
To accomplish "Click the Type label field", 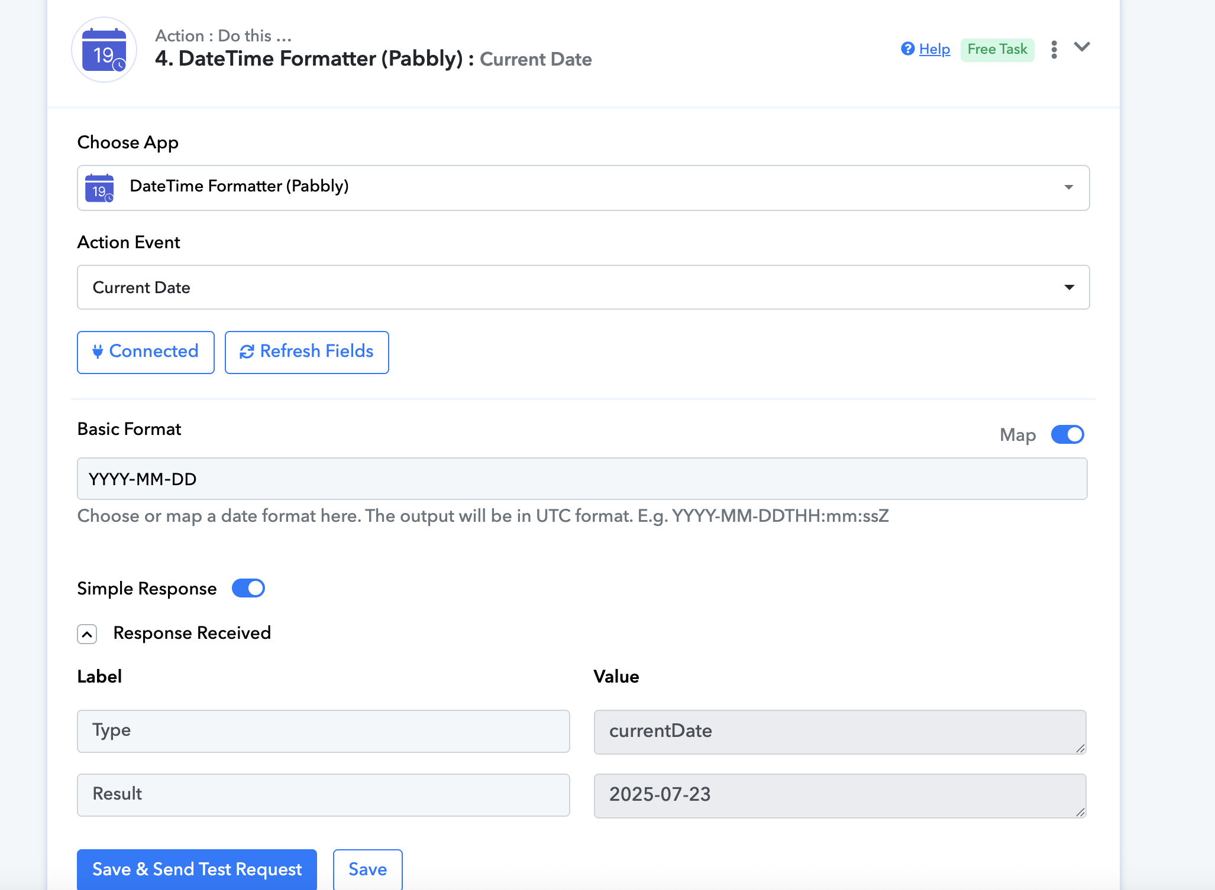I will tap(324, 731).
